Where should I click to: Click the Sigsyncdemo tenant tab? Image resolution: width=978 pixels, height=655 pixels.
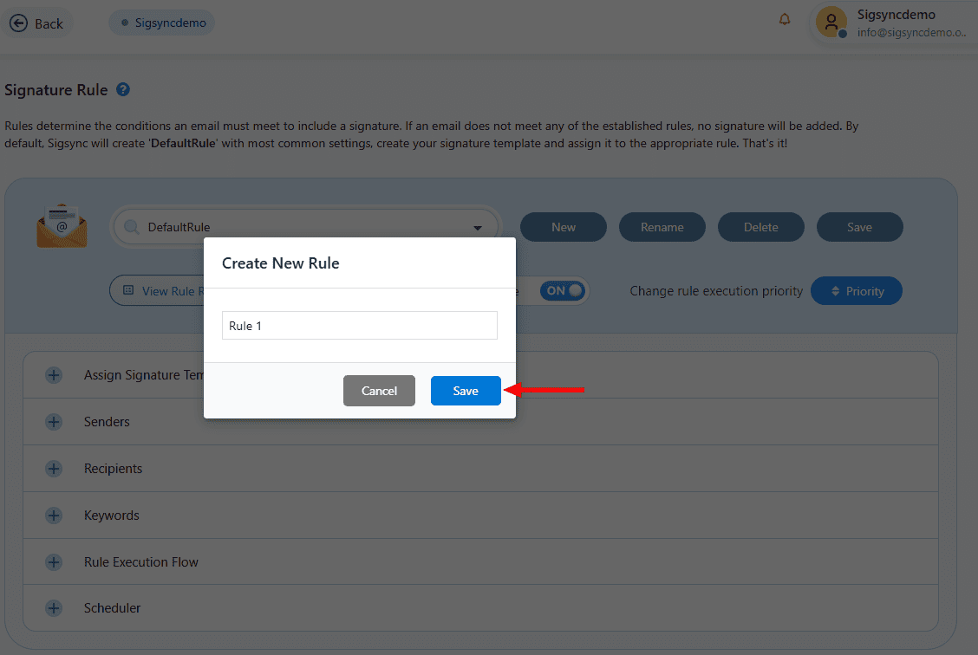point(162,23)
